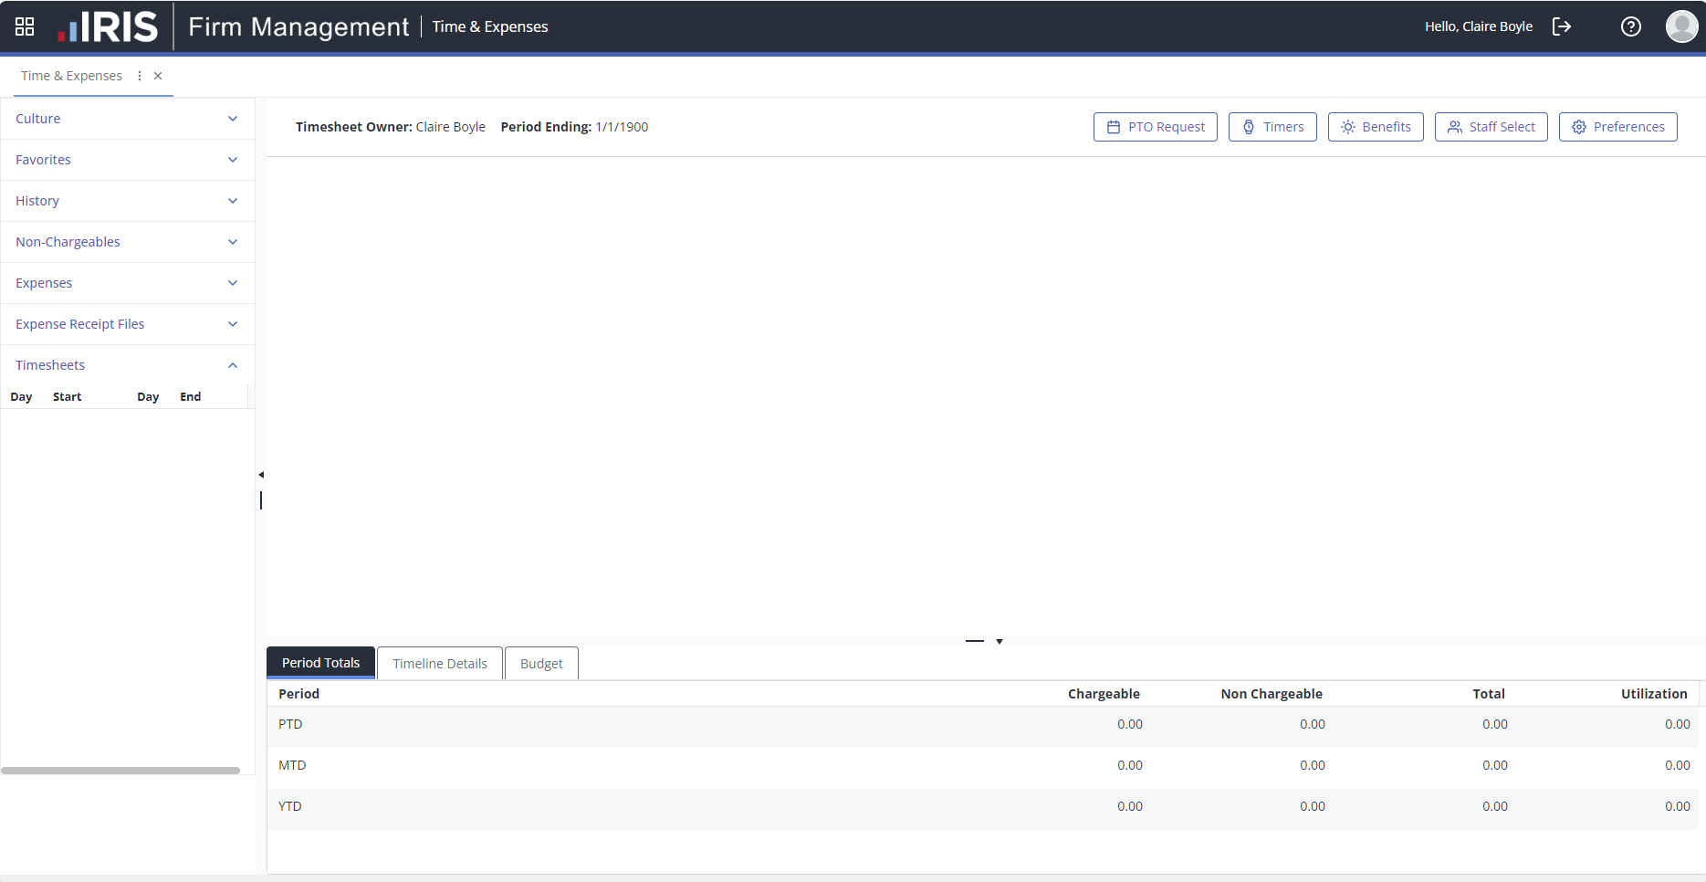Open the Preferences button
Screen dimensions: 1706x882
tap(1617, 127)
